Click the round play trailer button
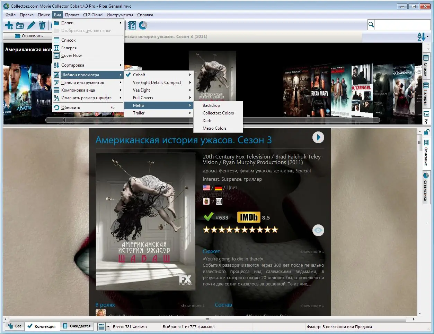 (x=318, y=137)
